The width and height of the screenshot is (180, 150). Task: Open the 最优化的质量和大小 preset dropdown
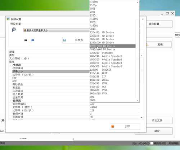pyautogui.click(x=56, y=30)
